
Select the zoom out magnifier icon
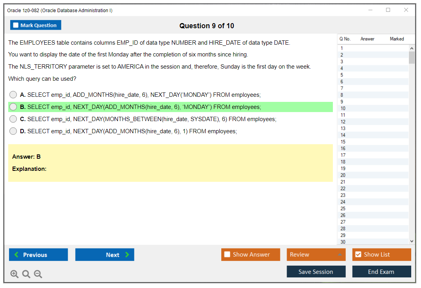coord(38,274)
